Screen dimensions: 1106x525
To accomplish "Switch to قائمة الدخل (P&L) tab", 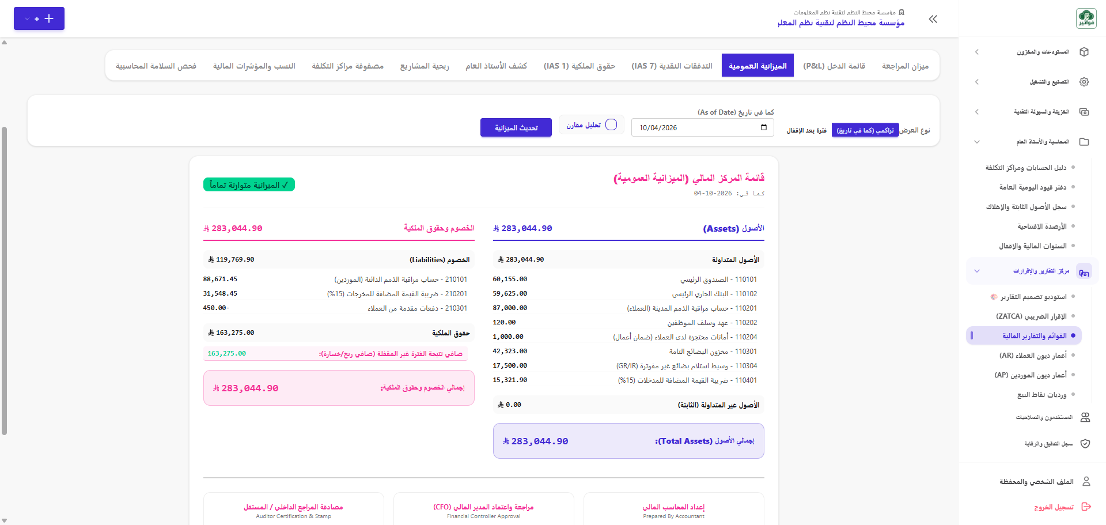I will coord(834,66).
